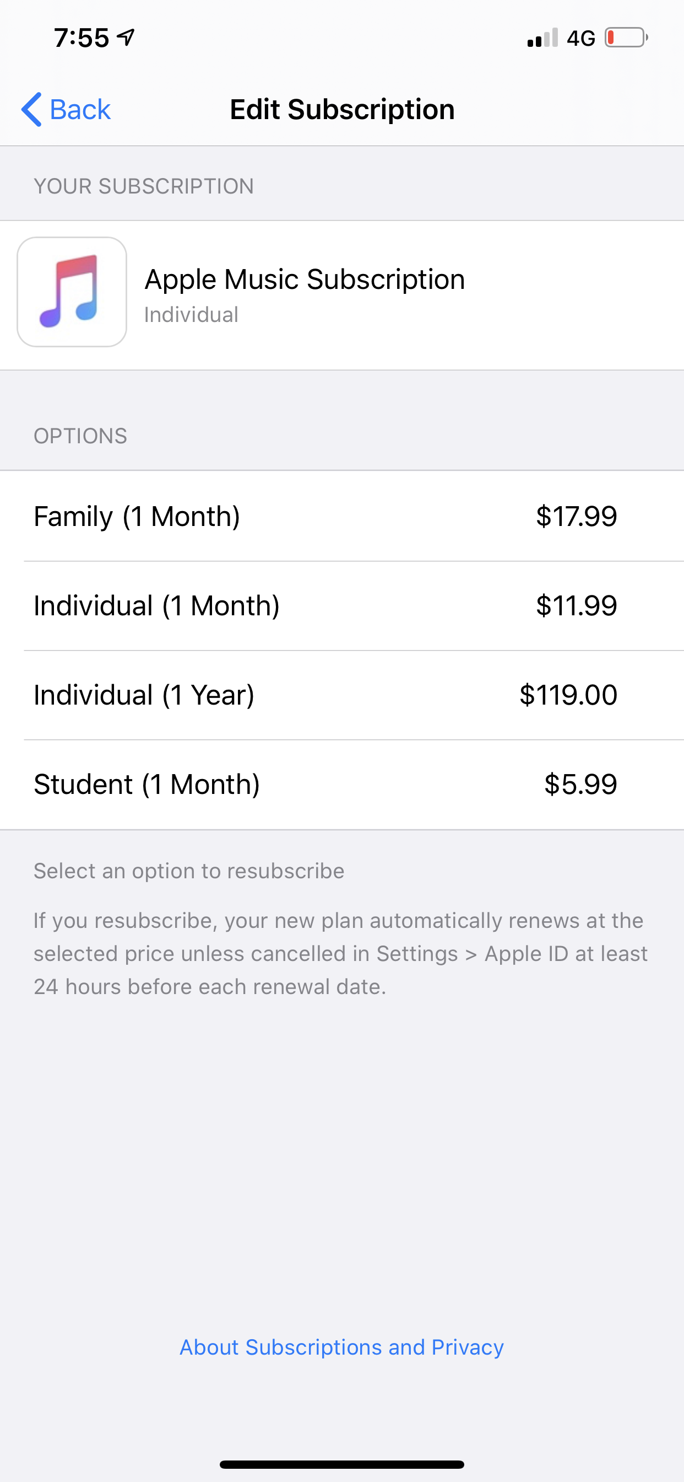Select the Individual (1 Year) plan
Viewport: 684px width, 1482px height.
click(144, 695)
